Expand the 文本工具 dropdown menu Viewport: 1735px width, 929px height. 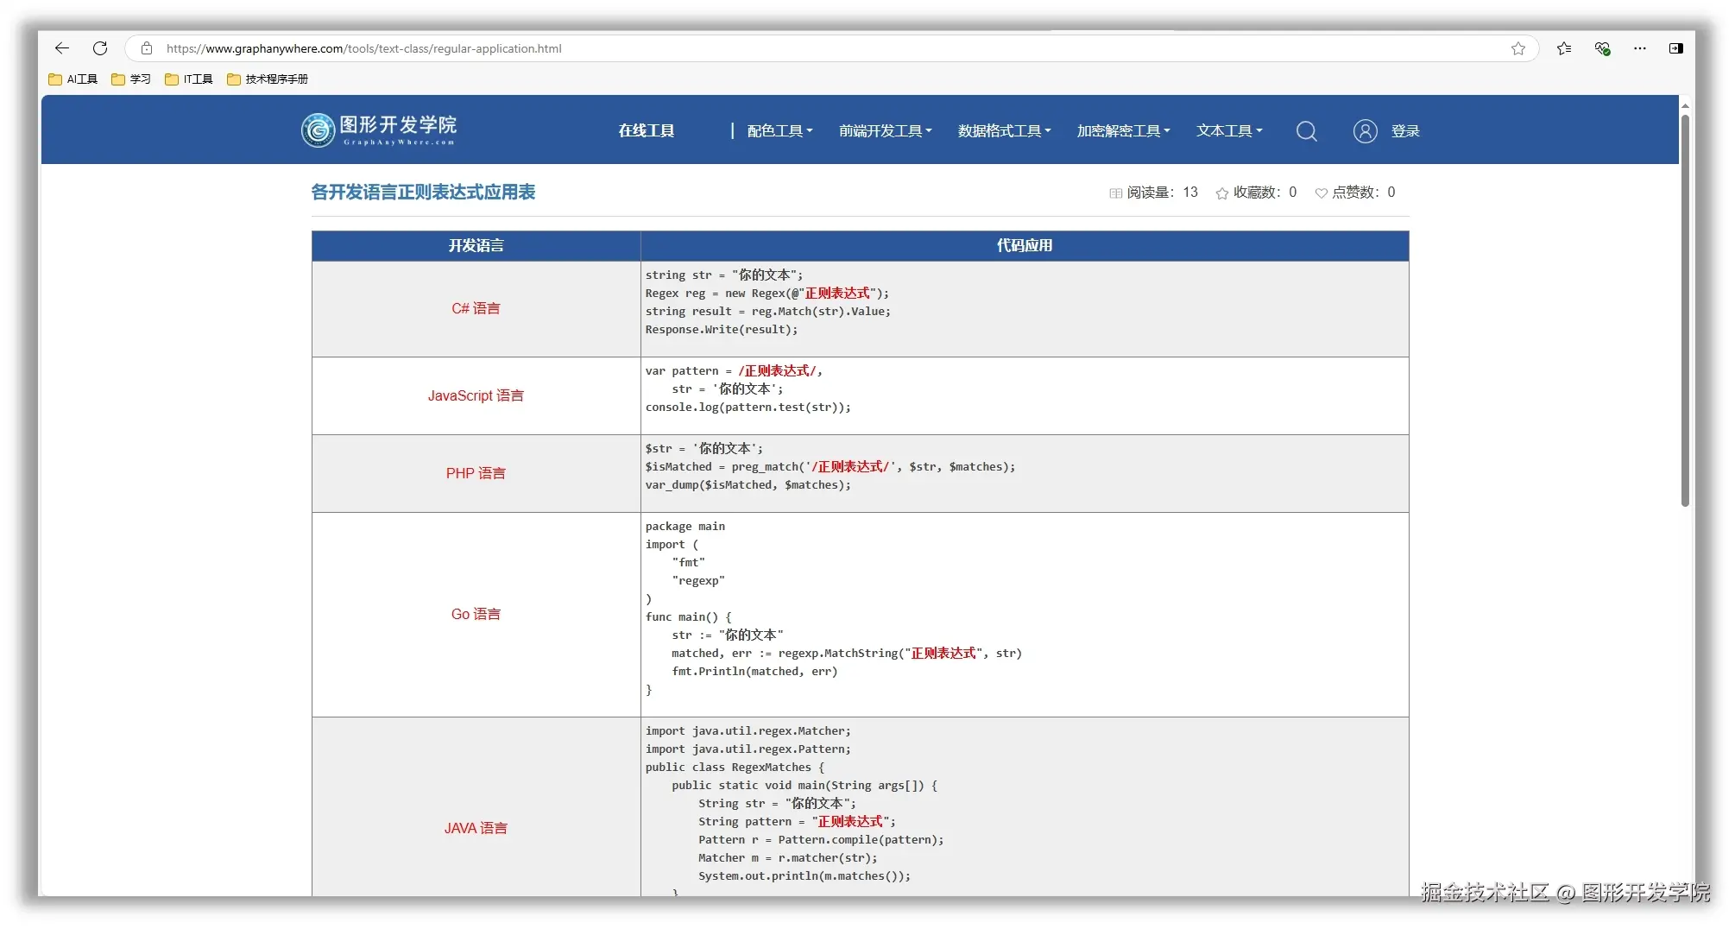(x=1229, y=131)
